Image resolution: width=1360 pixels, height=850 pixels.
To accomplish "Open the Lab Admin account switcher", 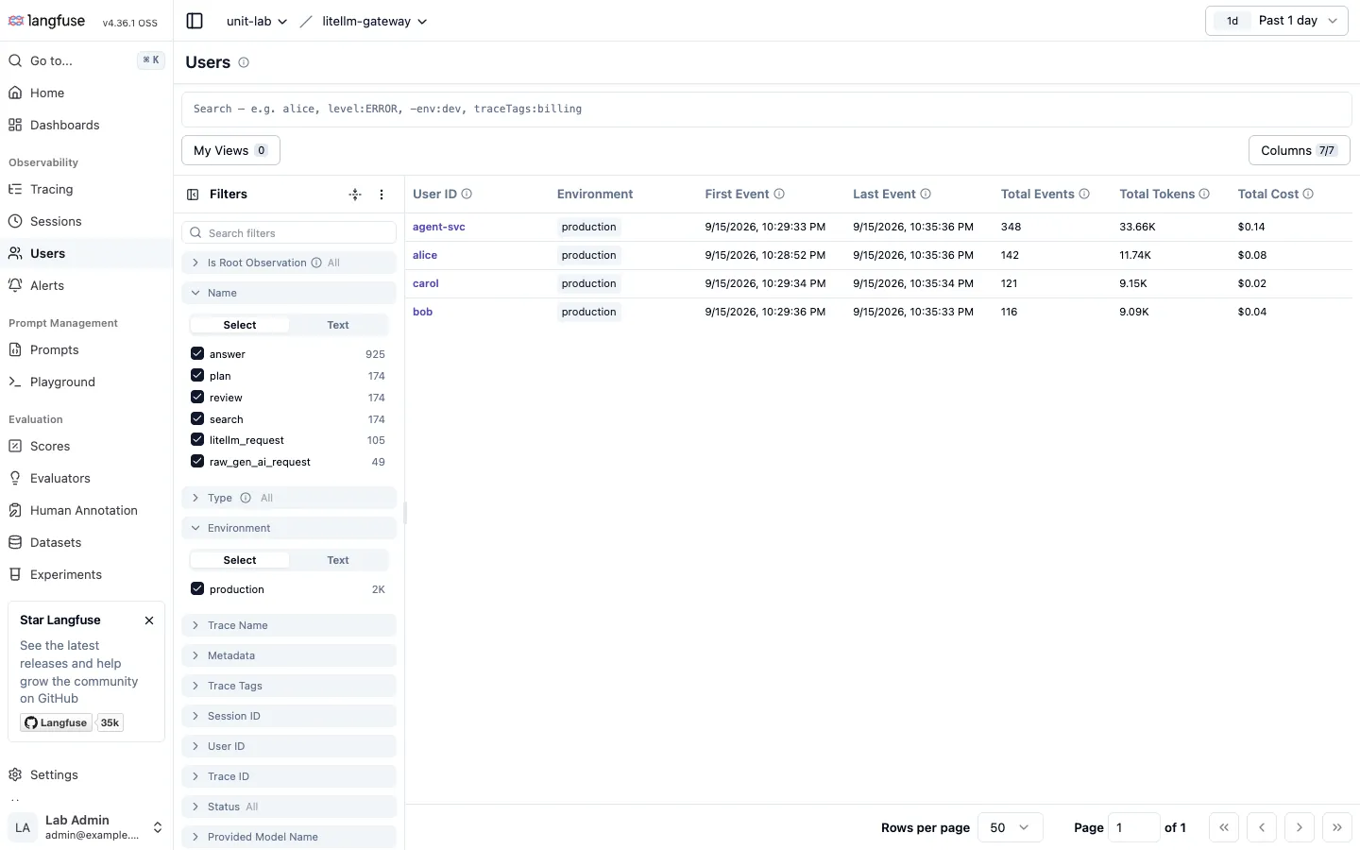I will pyautogui.click(x=87, y=827).
